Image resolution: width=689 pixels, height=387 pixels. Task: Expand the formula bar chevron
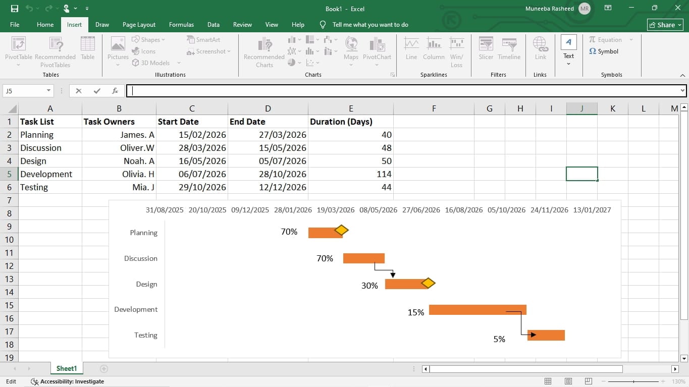click(682, 91)
